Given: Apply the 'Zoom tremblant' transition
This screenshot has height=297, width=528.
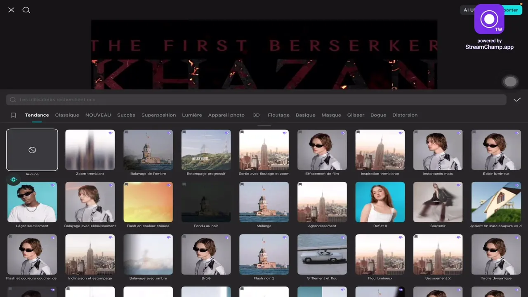Looking at the screenshot, I should click(x=90, y=150).
